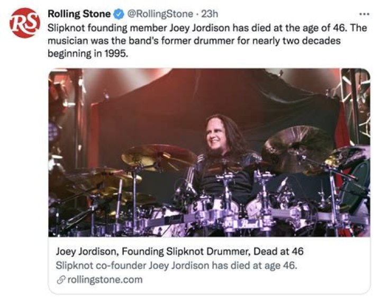Click the 'beginning in 1995.' tweet line
This screenshot has height=297, width=381.
pos(88,54)
